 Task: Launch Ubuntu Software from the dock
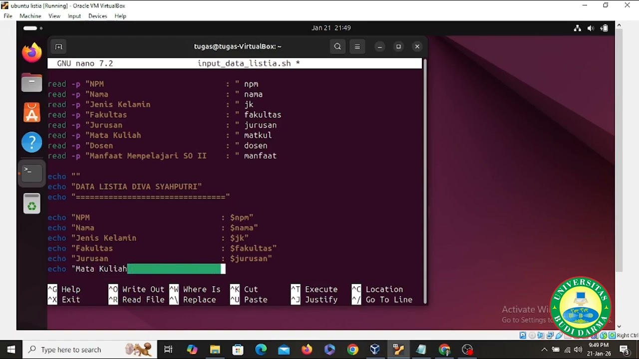(x=31, y=113)
